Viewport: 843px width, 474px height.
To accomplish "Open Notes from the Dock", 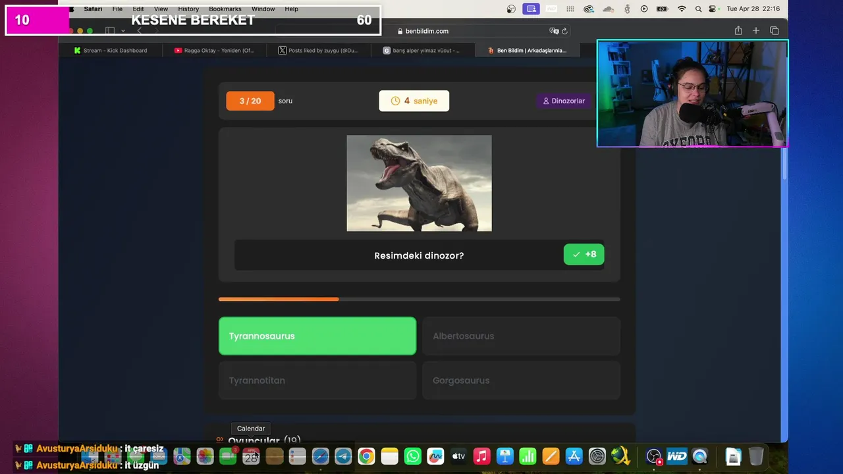I will 390,456.
